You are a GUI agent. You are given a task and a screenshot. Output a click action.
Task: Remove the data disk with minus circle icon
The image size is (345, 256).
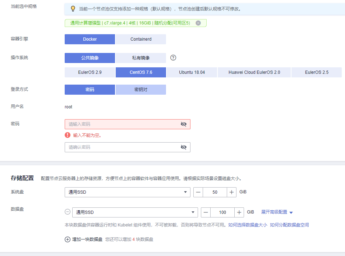[x=68, y=212]
